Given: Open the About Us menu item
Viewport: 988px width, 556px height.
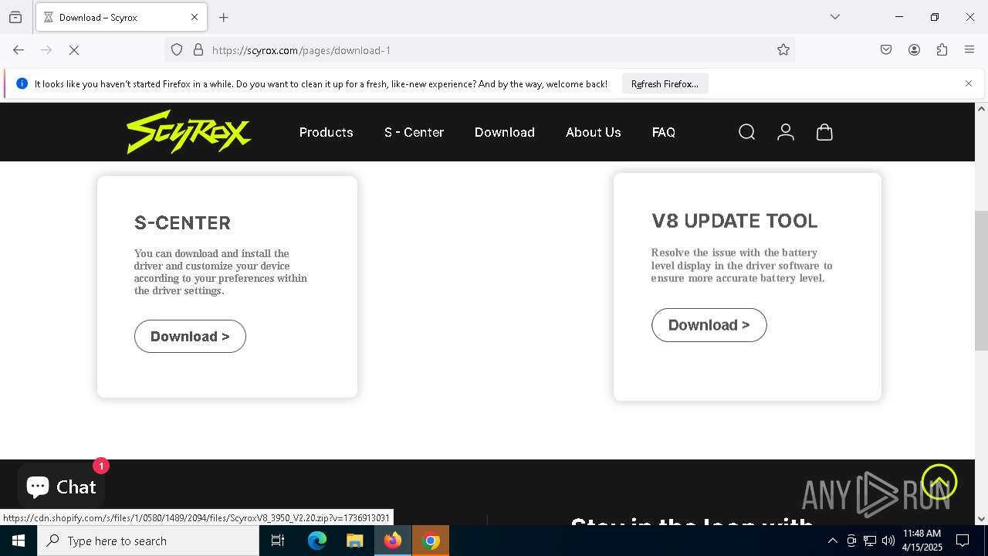Looking at the screenshot, I should (593, 133).
